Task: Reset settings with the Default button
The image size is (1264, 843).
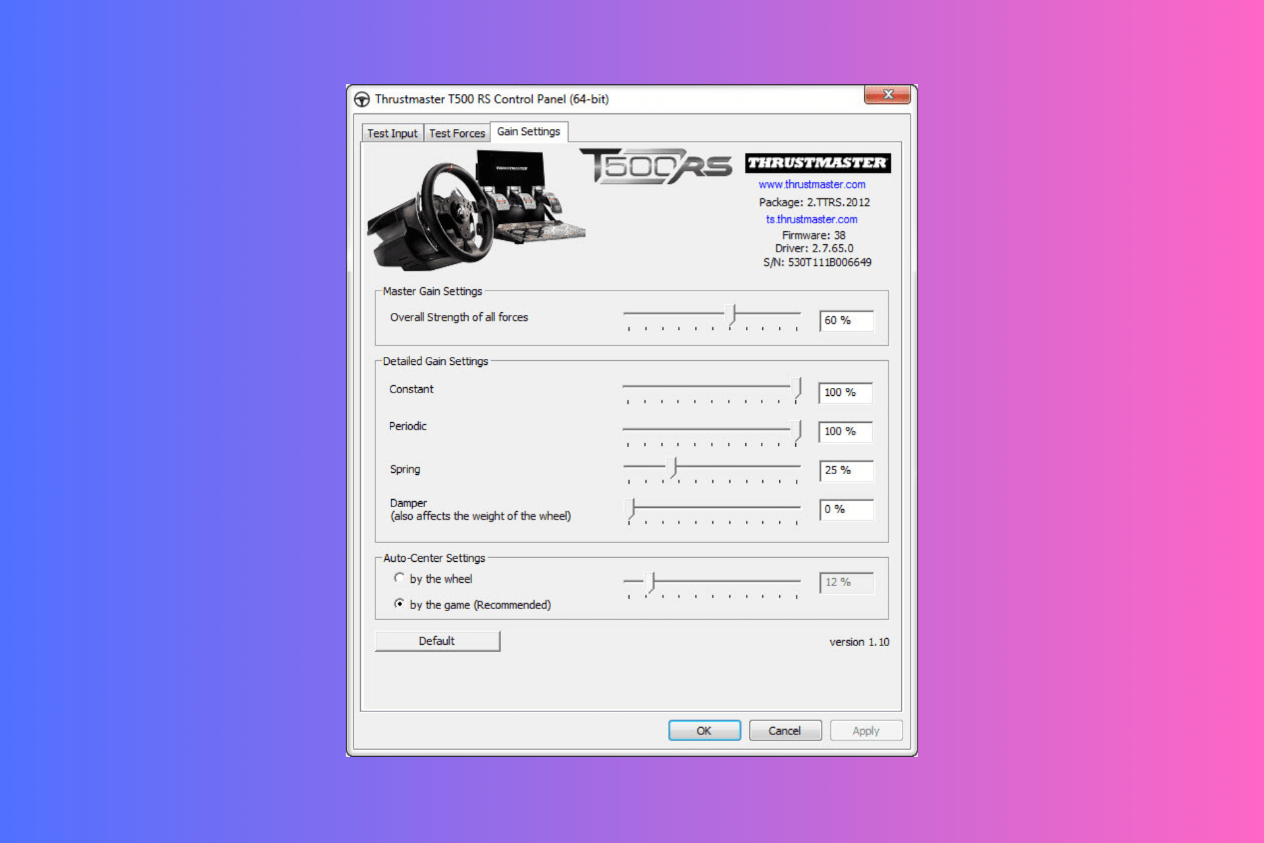Action: [437, 640]
